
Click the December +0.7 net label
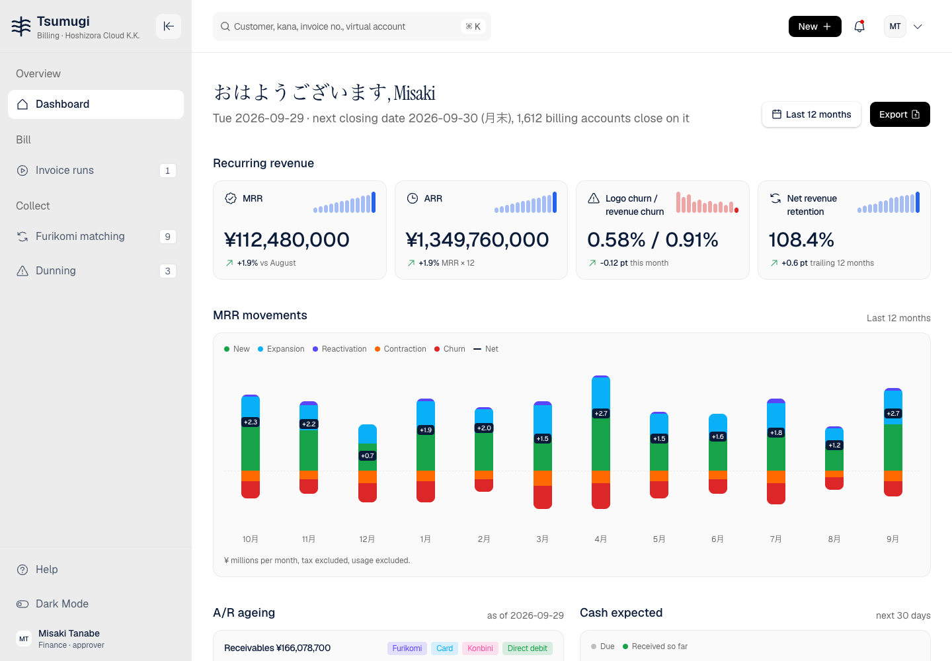[368, 456]
